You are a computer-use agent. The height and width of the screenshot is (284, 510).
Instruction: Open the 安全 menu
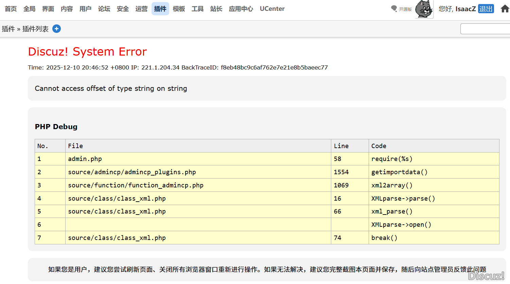[x=123, y=9]
